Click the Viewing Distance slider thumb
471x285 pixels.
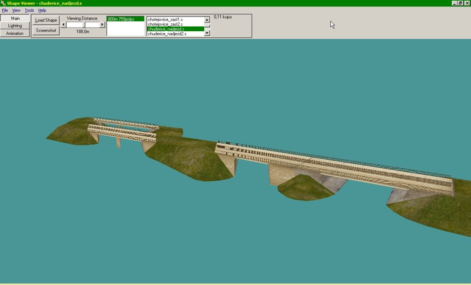coord(84,25)
